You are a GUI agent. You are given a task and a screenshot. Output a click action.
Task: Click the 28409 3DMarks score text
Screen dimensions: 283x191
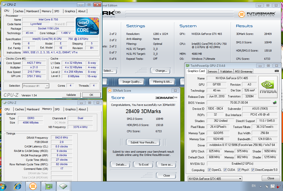coord(143,111)
